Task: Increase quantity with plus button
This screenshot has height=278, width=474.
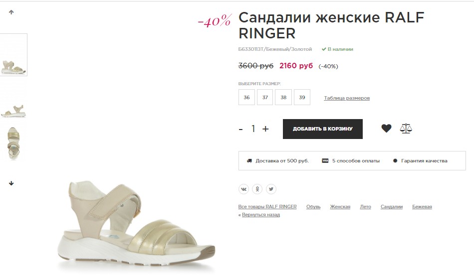Action: point(265,129)
